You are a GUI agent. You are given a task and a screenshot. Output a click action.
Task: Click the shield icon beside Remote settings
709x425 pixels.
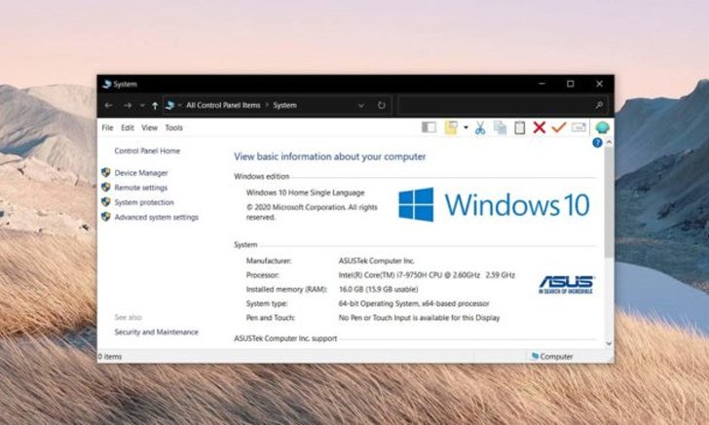point(106,187)
